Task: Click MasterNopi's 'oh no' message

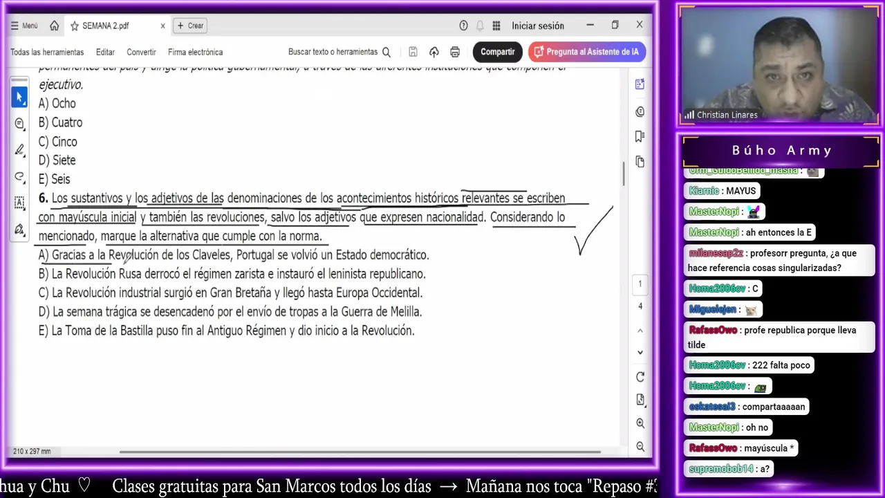Action: [x=729, y=427]
